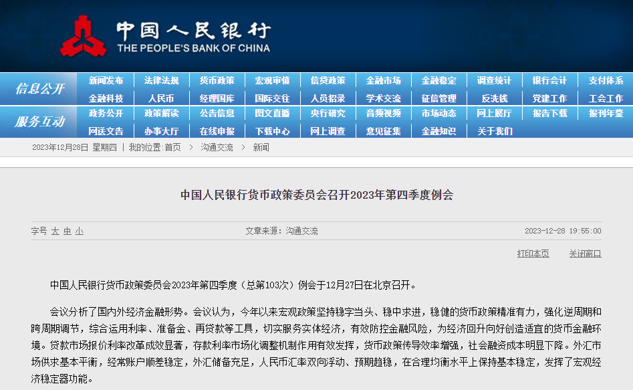Go to 首页 via the breadcrumb
The image size is (633, 390).
(174, 149)
